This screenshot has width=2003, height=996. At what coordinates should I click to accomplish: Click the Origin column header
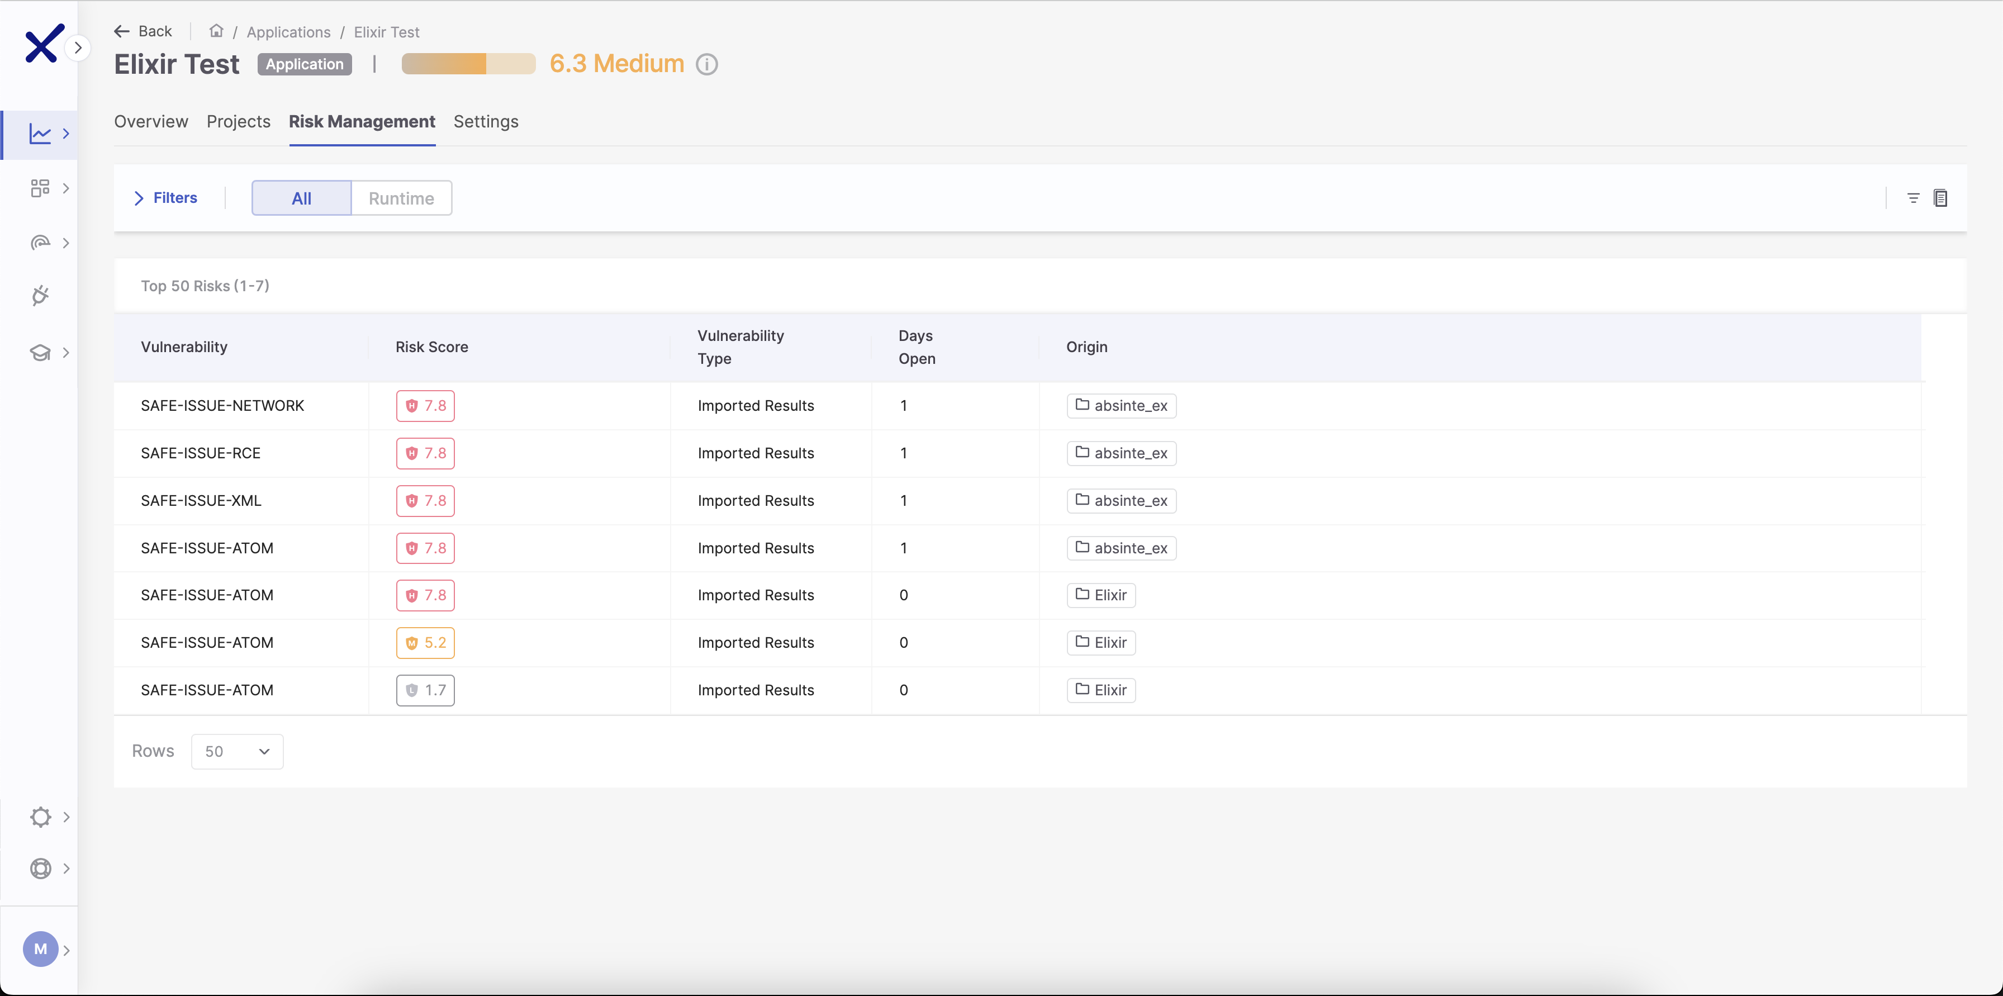1086,347
